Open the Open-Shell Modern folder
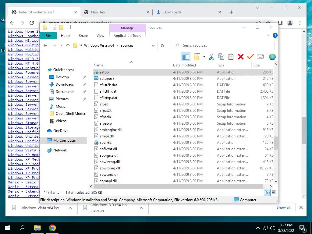The width and height of the screenshot is (312, 234). pyautogui.click(x=71, y=114)
